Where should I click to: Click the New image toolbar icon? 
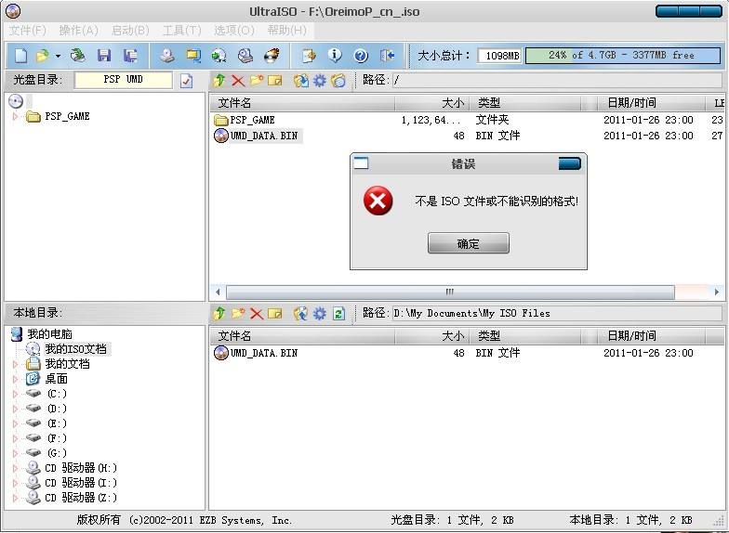click(20, 56)
